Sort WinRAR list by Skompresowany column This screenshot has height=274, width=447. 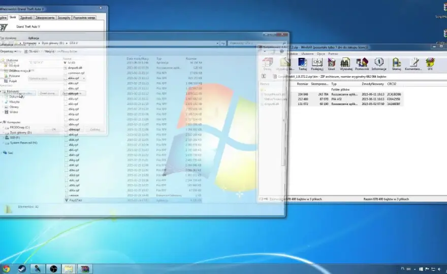(320, 84)
